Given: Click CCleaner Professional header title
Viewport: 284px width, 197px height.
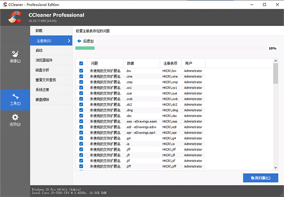Looking at the screenshot, I should click(56, 15).
